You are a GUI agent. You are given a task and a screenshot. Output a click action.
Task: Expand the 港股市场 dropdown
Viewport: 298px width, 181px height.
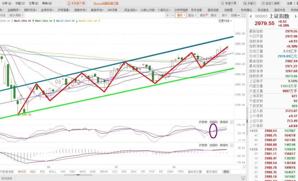click(x=81, y=10)
